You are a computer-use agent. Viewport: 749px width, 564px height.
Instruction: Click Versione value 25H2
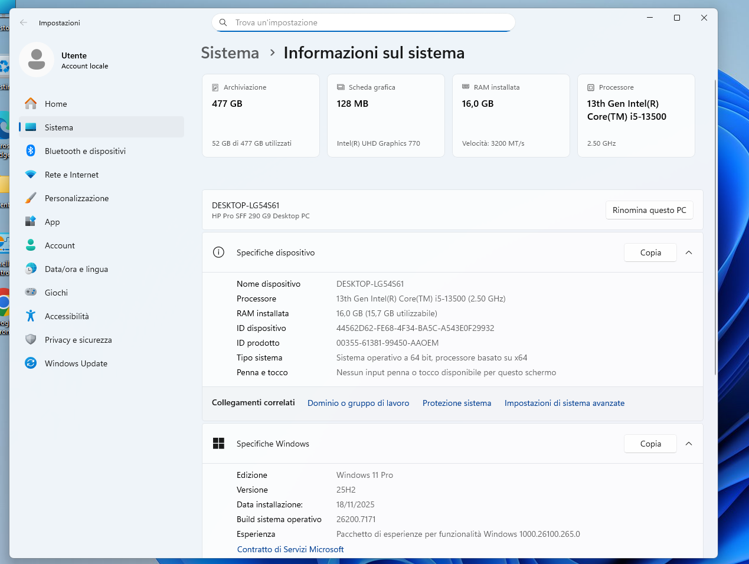tap(346, 490)
